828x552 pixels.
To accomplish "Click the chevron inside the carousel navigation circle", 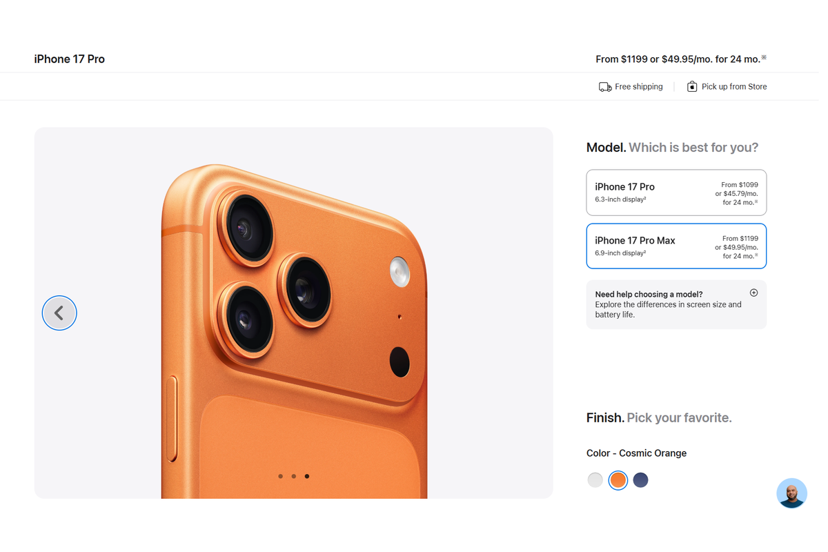I will coord(59,313).
